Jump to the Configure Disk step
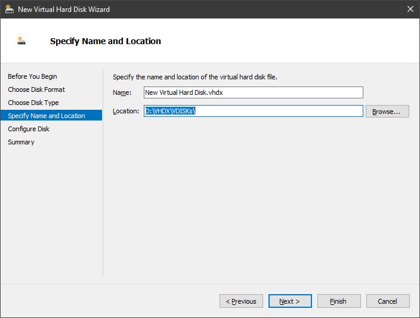 [x=29, y=129]
